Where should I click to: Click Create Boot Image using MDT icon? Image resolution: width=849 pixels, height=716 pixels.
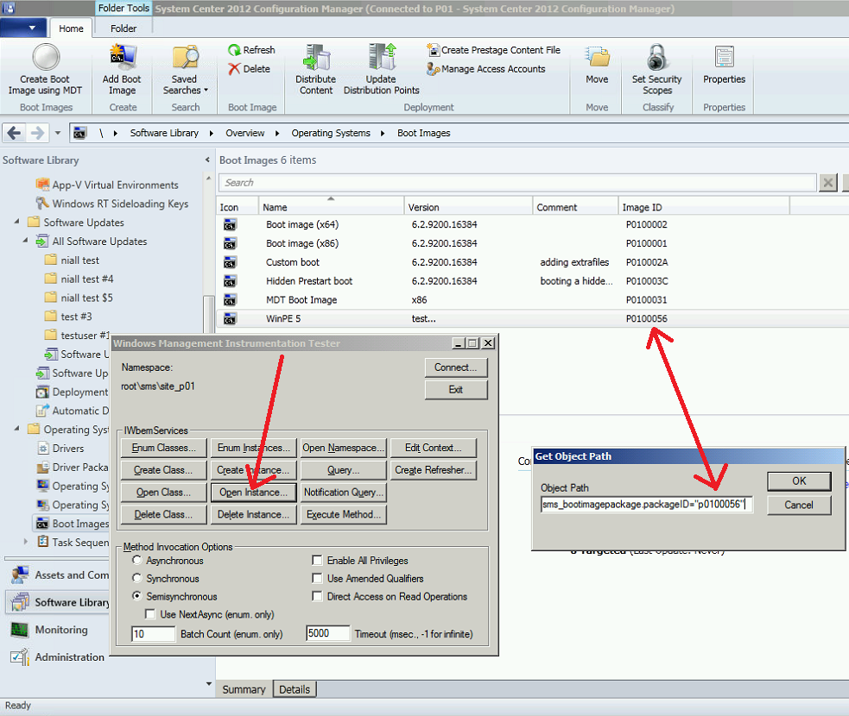tap(46, 57)
